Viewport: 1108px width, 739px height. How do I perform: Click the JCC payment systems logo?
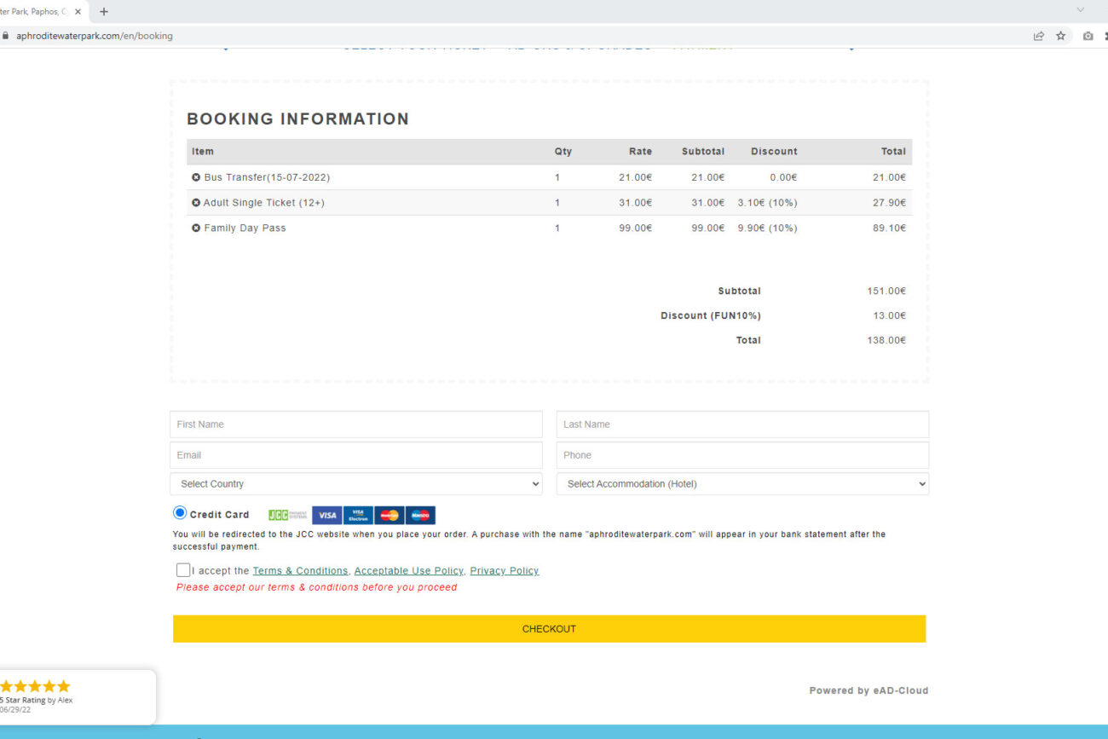[287, 515]
